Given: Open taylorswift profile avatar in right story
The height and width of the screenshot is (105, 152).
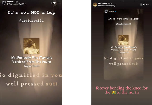Looking at the screenshot, I should (x=95, y=4).
